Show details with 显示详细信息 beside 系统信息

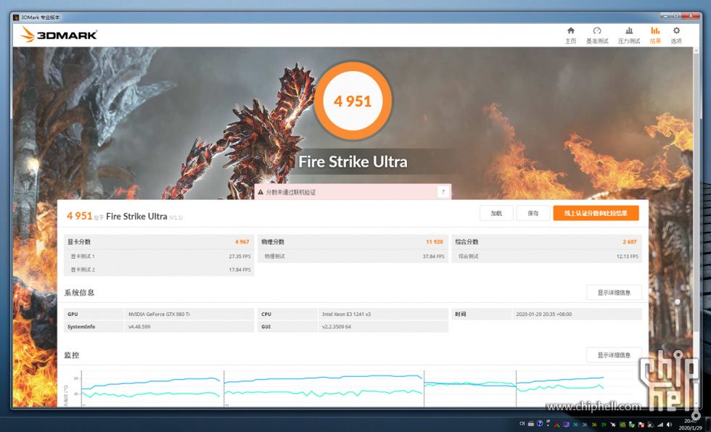pyautogui.click(x=614, y=293)
